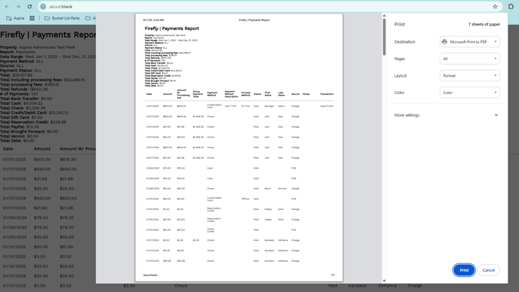Cancel the print dialog
The width and height of the screenshot is (519, 292).
[488, 270]
